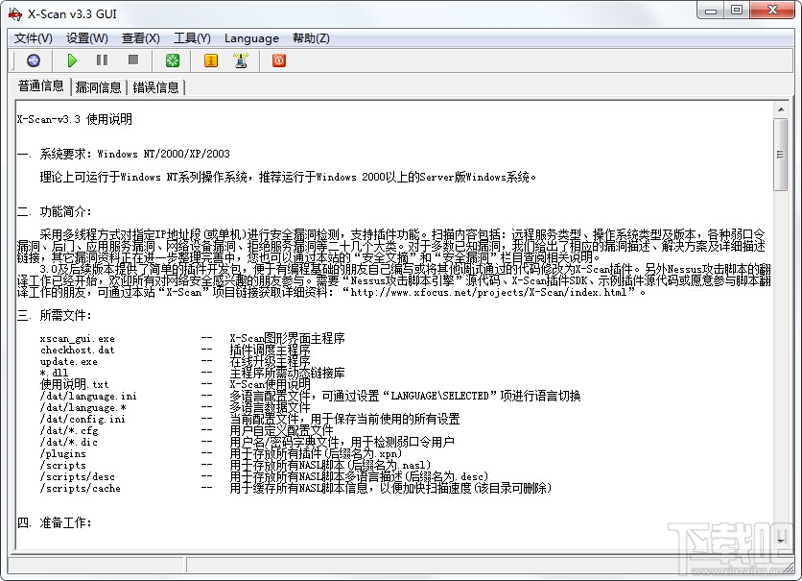The image size is (802, 581).
Task: Start scan with green play button
Action: click(x=72, y=61)
